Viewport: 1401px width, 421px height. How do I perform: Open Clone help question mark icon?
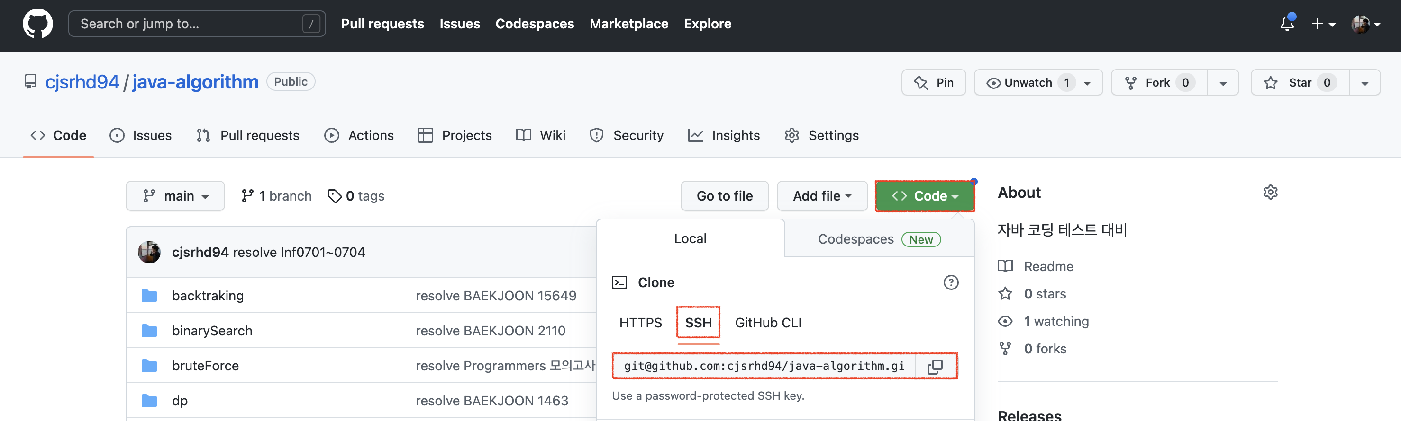point(951,283)
